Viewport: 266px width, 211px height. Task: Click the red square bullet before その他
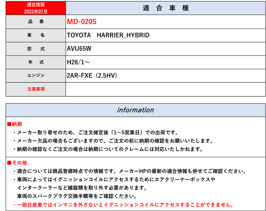click(x=9, y=163)
